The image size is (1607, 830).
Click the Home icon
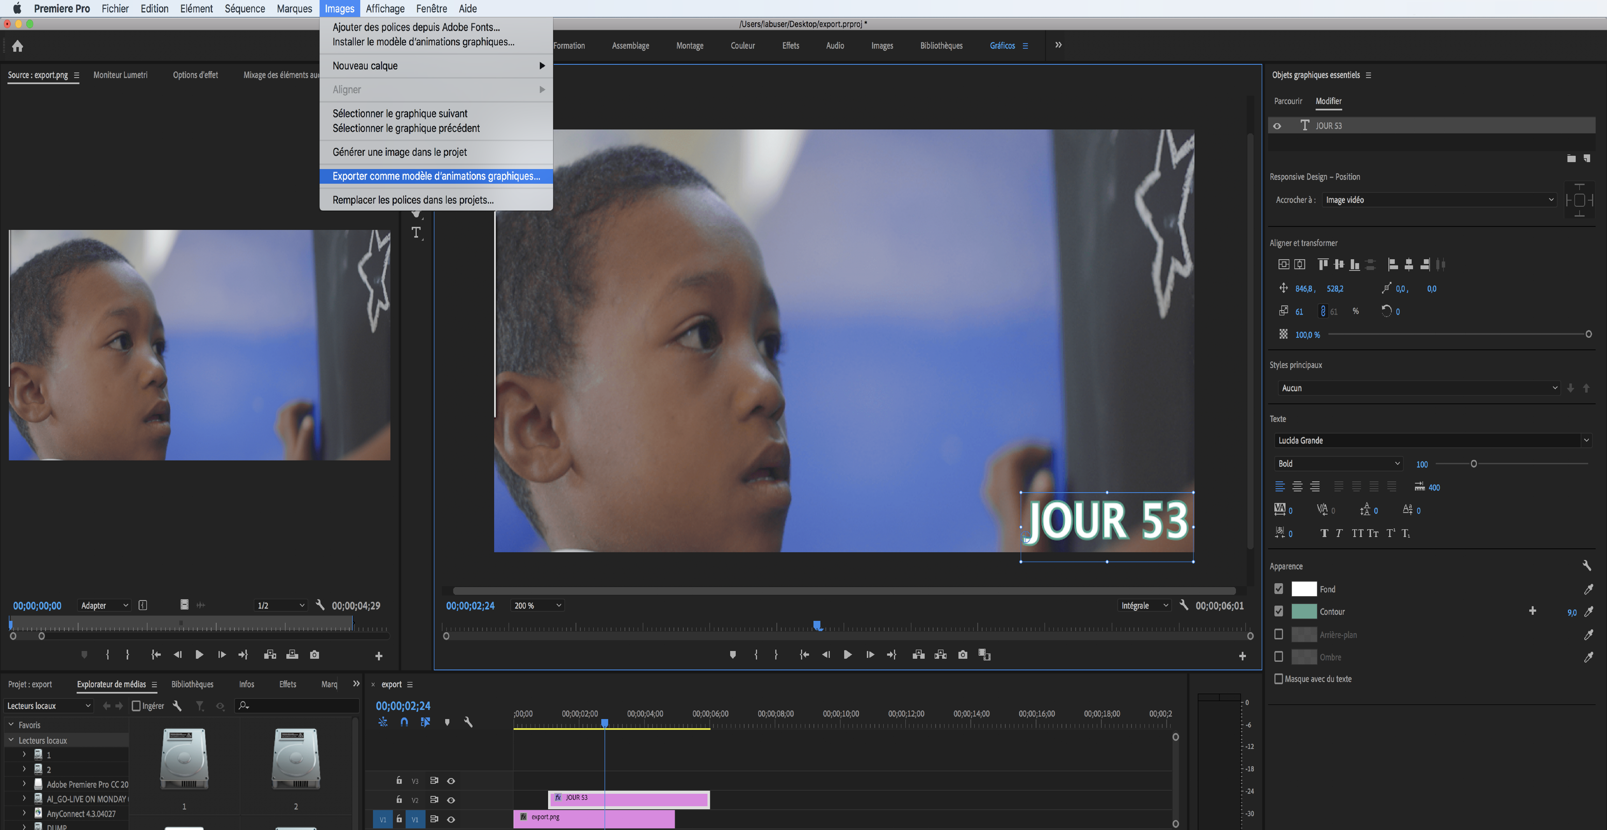pyautogui.click(x=17, y=46)
